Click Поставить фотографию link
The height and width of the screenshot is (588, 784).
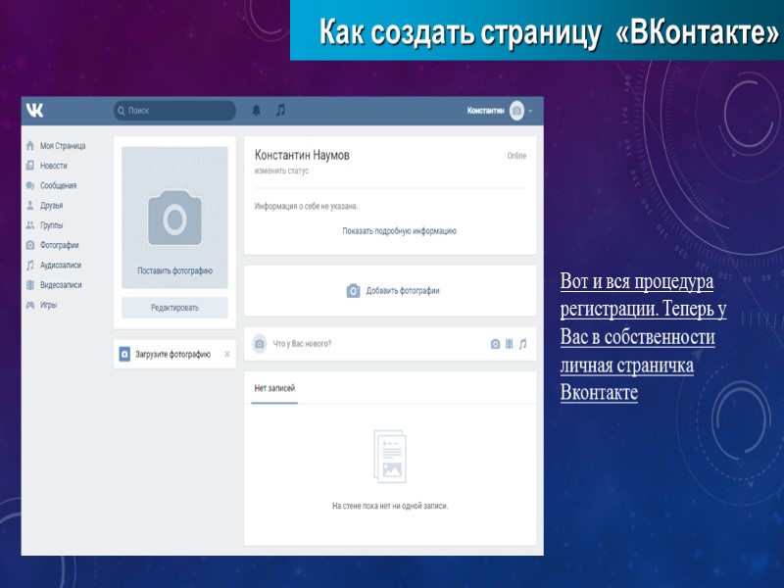point(175,270)
